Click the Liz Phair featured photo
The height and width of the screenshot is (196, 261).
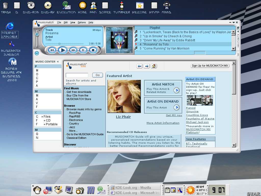coord(124,96)
